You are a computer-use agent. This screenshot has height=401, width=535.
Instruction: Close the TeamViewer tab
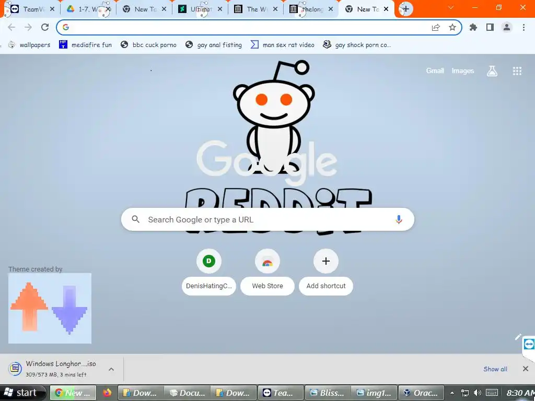coord(52,9)
